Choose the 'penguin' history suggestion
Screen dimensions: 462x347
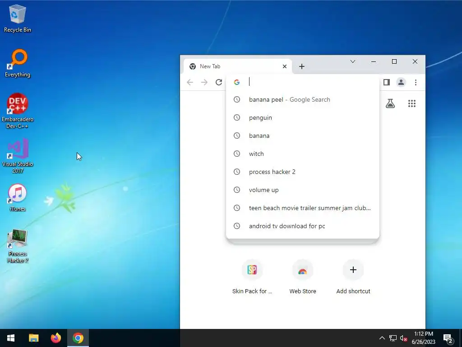pos(303,117)
